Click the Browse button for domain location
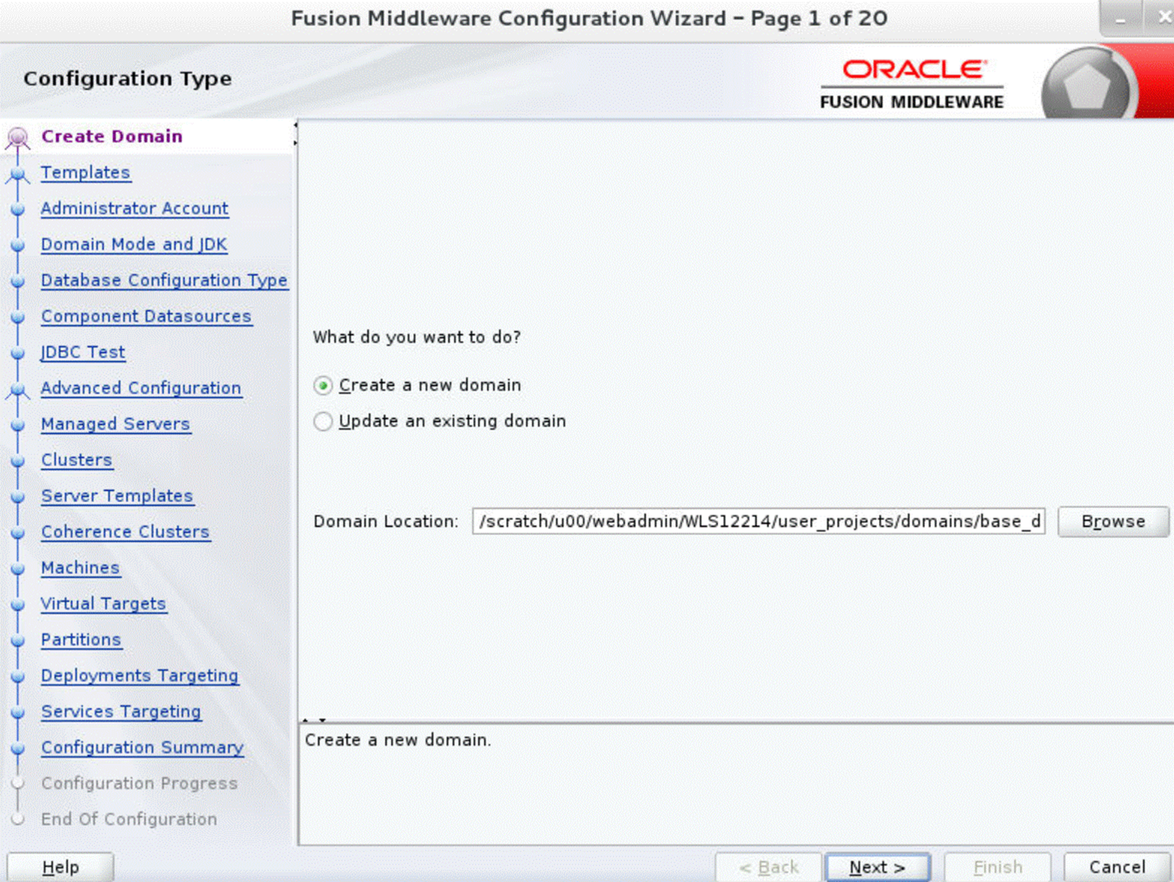Viewport: 1174px width, 882px height. tap(1113, 521)
